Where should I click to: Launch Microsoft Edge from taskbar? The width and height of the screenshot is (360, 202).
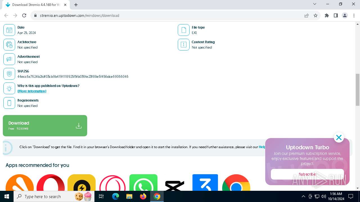coord(115,196)
